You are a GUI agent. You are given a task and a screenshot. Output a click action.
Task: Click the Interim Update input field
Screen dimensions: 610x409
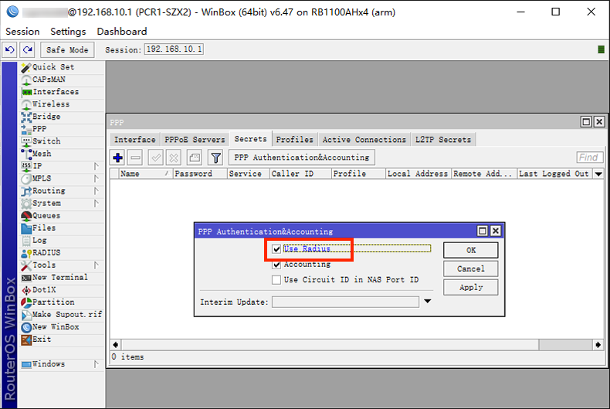click(x=345, y=302)
